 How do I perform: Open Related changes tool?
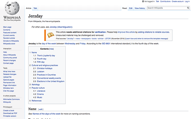(x=10, y=74)
